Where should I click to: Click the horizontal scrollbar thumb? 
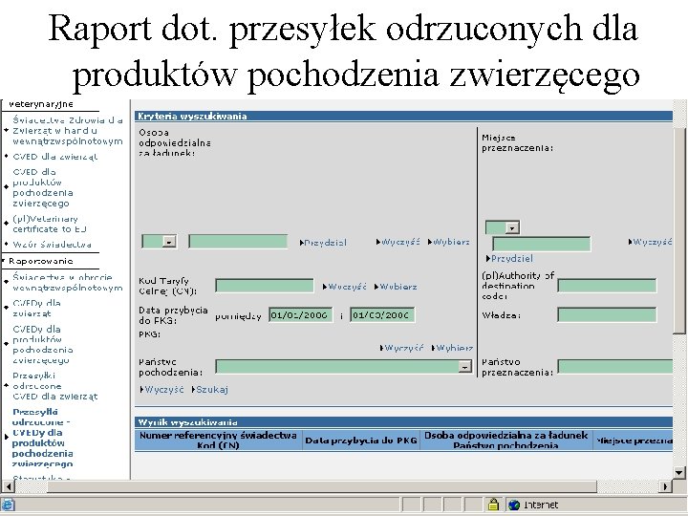point(322,486)
